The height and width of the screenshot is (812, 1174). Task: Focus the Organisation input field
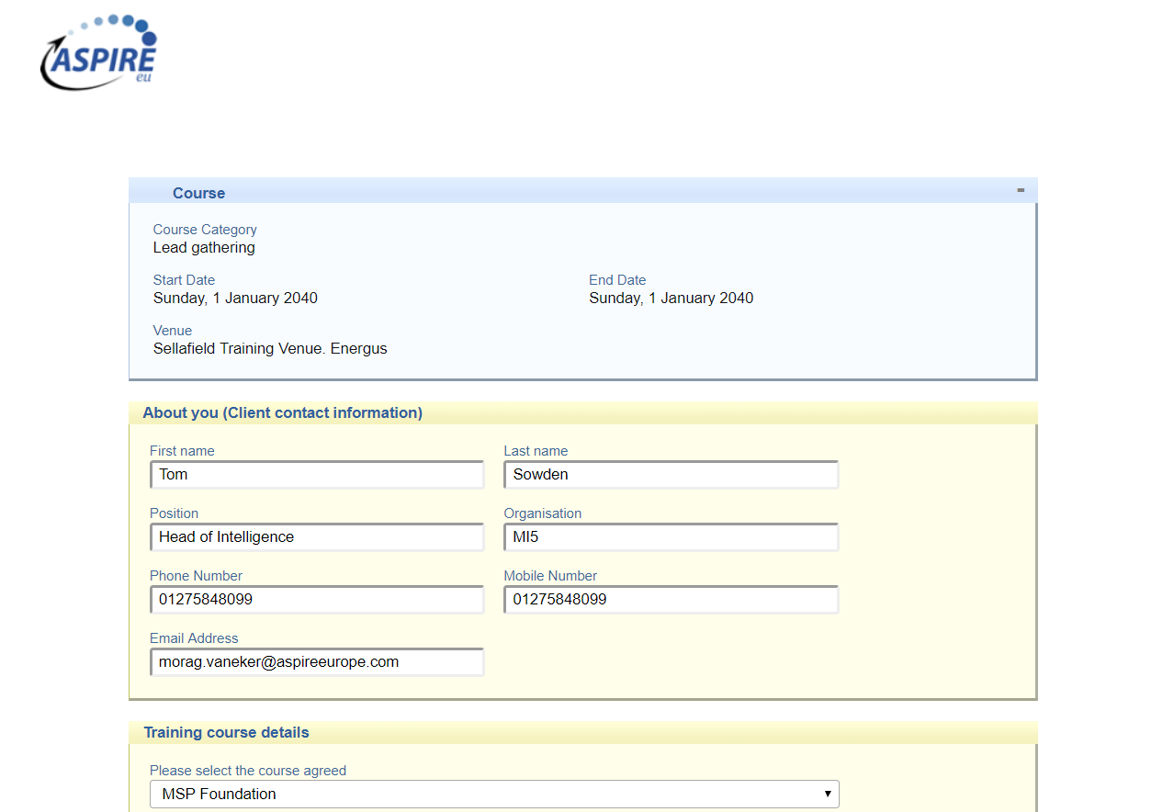coord(671,537)
